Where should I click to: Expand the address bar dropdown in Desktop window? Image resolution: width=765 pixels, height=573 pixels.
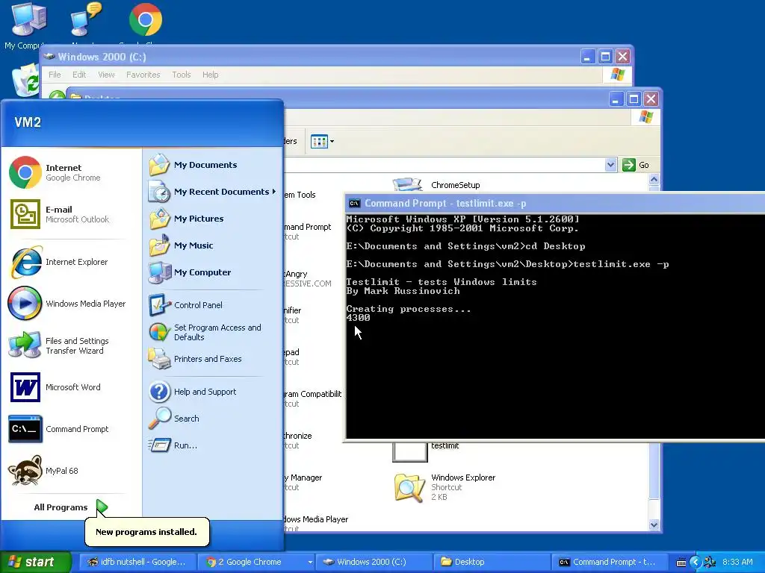pyautogui.click(x=610, y=165)
